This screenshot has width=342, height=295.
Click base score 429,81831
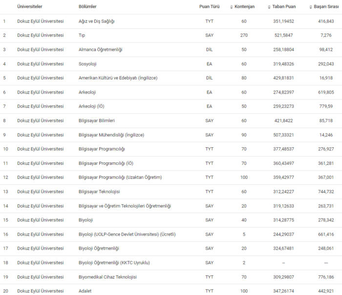(283, 78)
